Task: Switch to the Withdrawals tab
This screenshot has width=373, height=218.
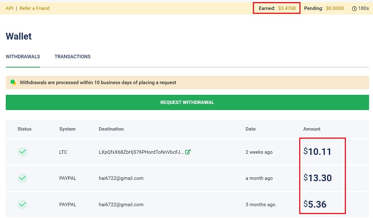Action: pos(23,57)
